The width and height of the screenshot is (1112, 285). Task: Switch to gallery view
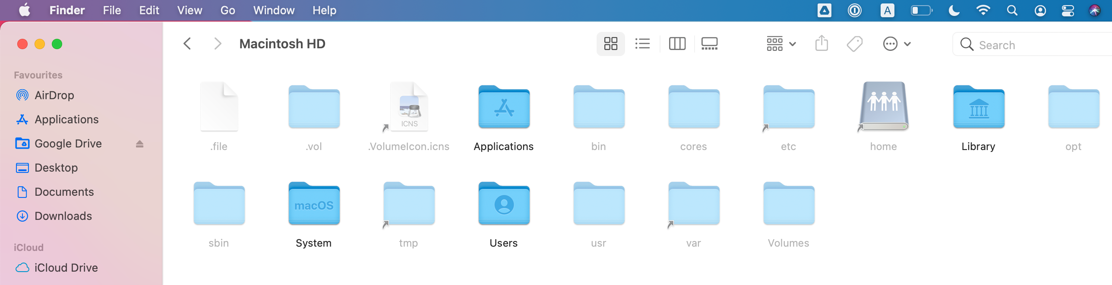(x=709, y=44)
